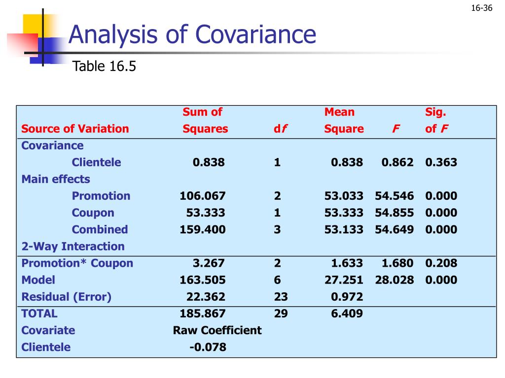Click the 'Promotion* Coupon' row label

coord(77,263)
